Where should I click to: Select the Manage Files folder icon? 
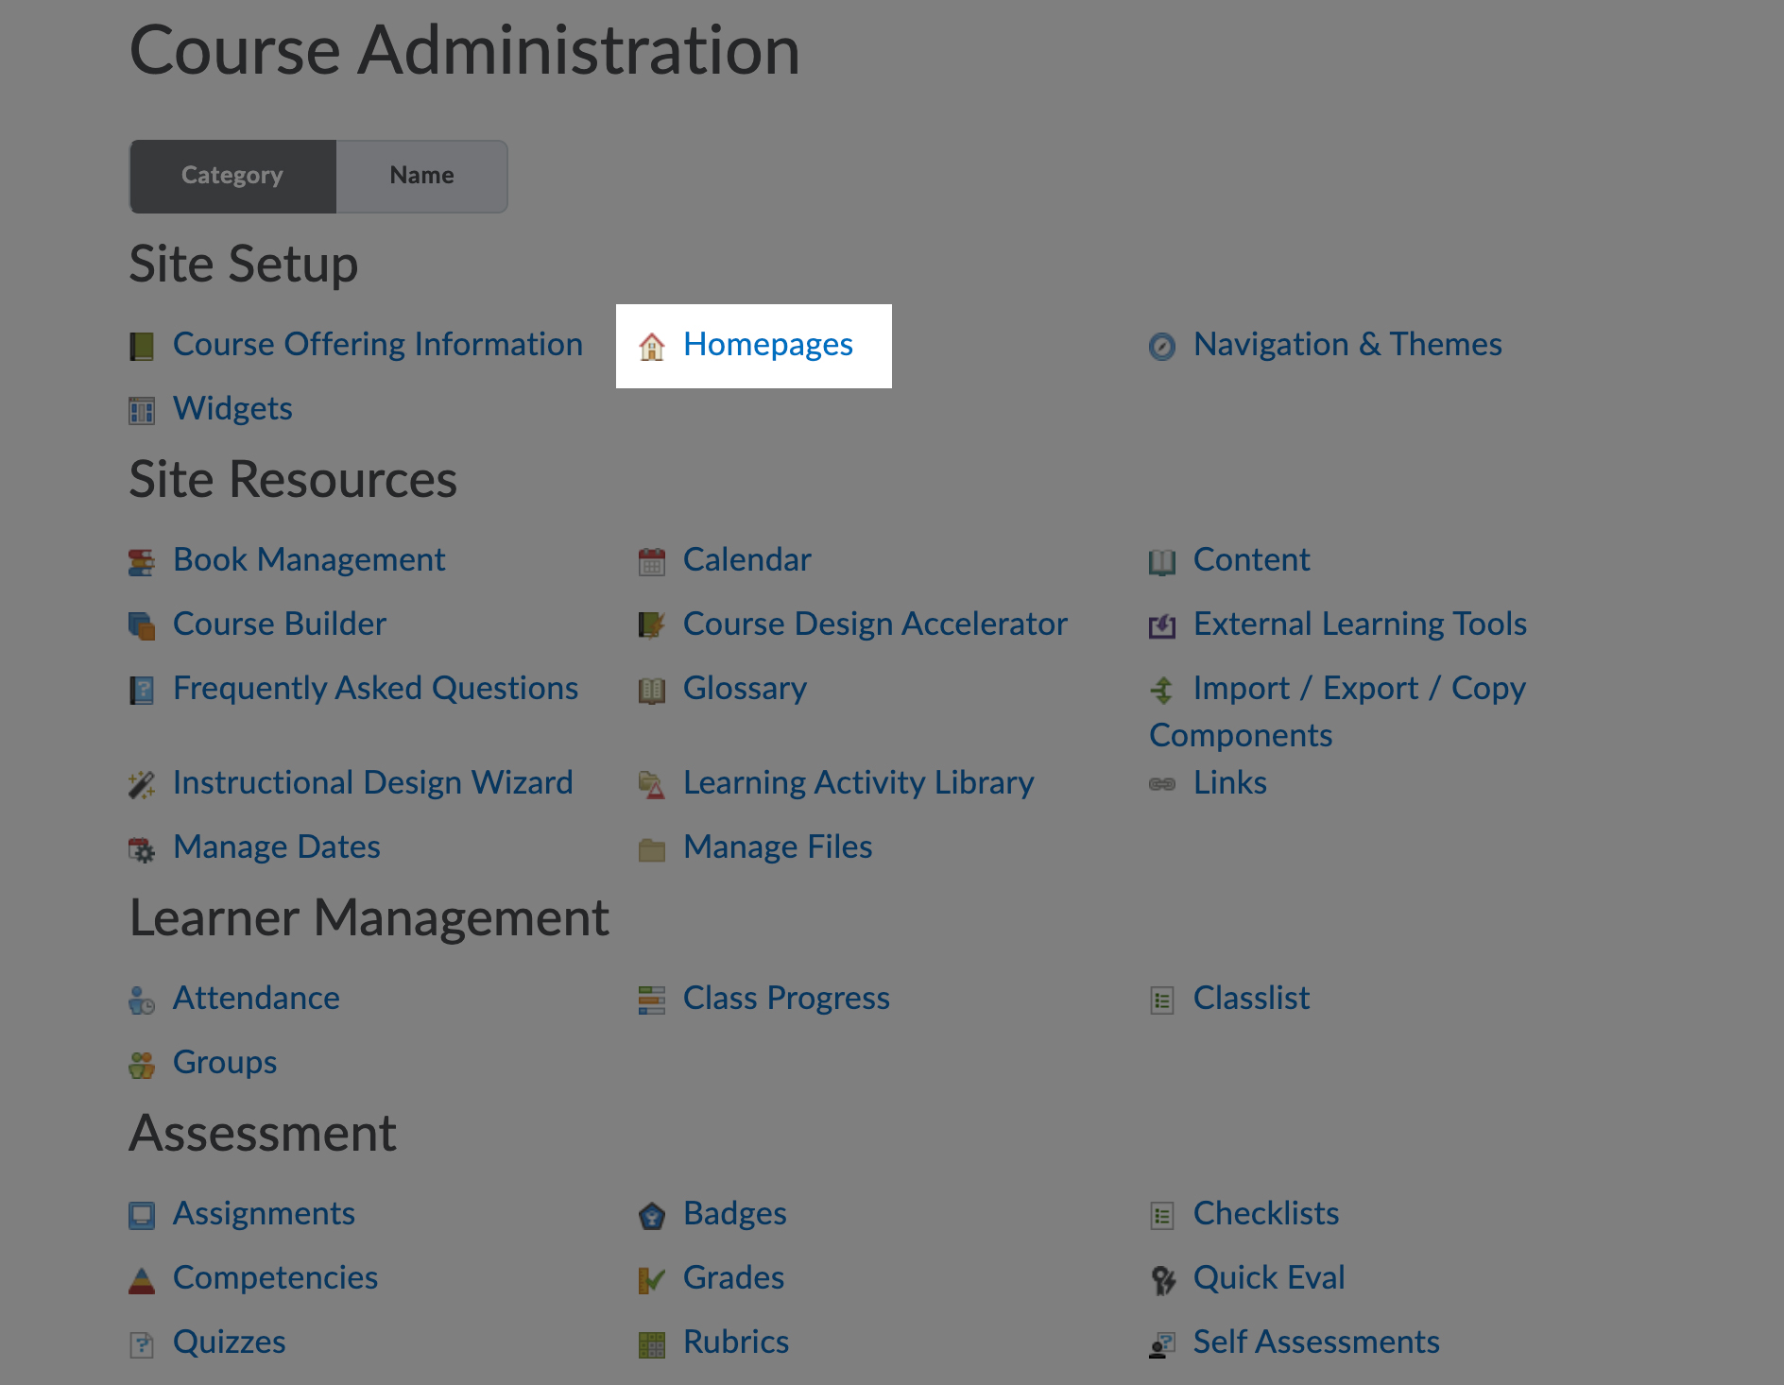click(651, 848)
